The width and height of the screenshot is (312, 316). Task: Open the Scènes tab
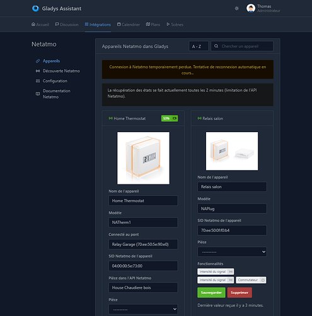click(175, 25)
